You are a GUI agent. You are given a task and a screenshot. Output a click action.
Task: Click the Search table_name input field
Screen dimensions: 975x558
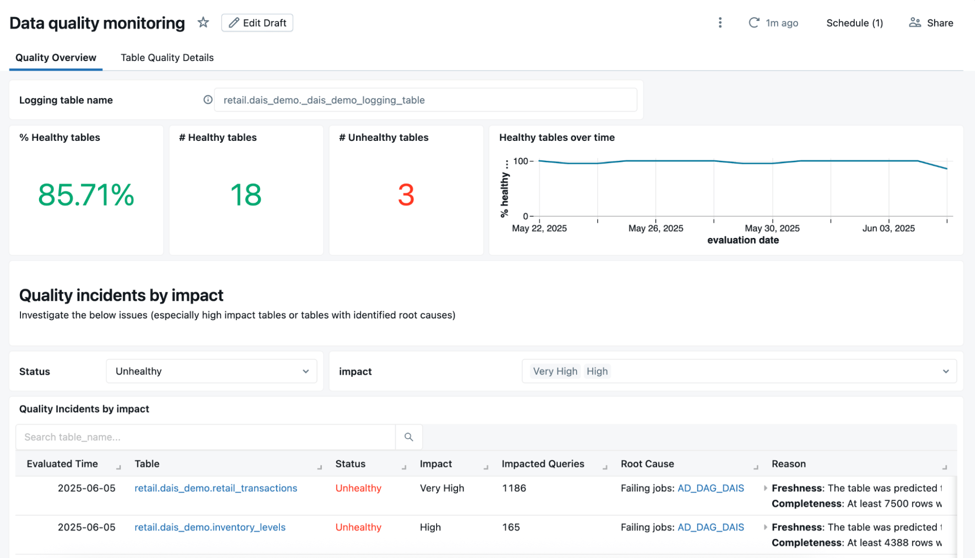(x=205, y=437)
